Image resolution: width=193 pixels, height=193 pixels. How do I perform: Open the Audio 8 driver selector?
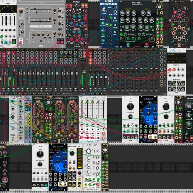(x=176, y=54)
